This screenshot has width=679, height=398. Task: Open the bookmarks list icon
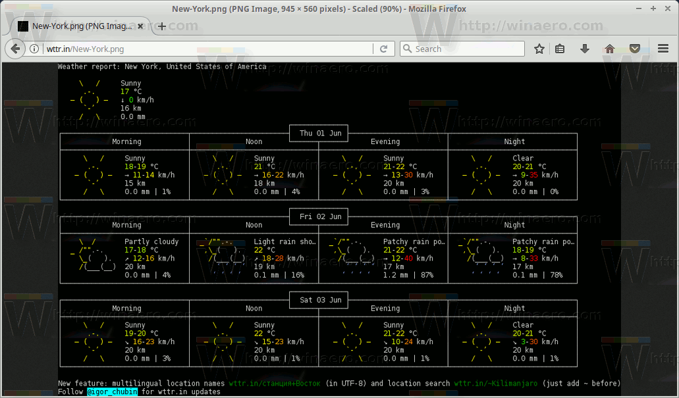[560, 49]
